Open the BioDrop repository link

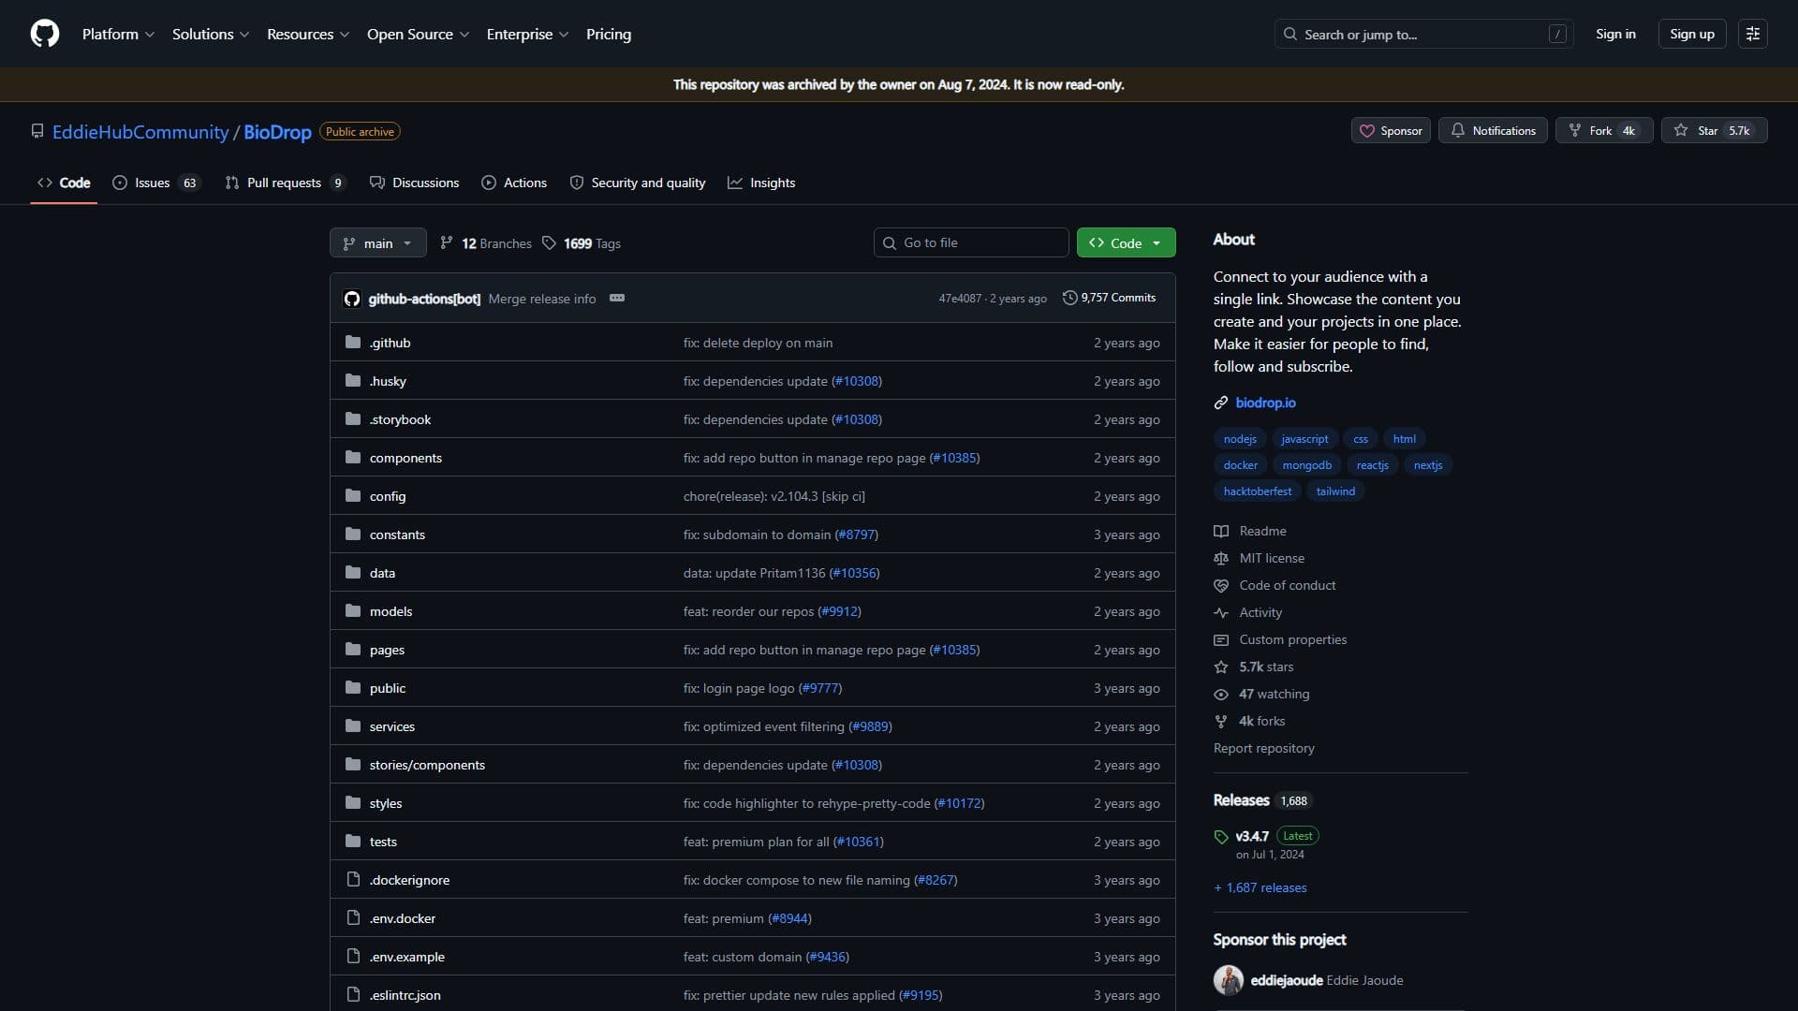[x=277, y=132]
